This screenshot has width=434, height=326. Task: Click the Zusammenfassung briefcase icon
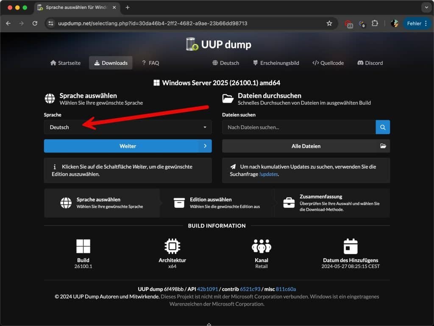click(x=289, y=202)
